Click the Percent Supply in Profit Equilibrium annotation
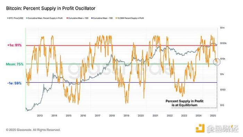 coord(184,103)
